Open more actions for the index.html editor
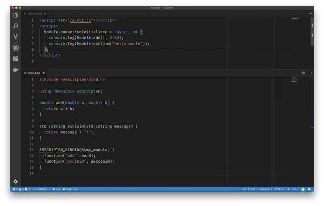Image resolution: width=324 pixels, height=206 pixels. pos(310,14)
